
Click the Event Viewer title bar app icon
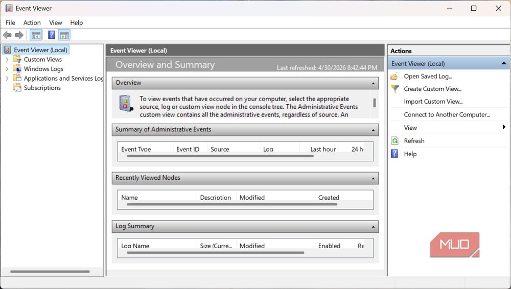coord(9,8)
